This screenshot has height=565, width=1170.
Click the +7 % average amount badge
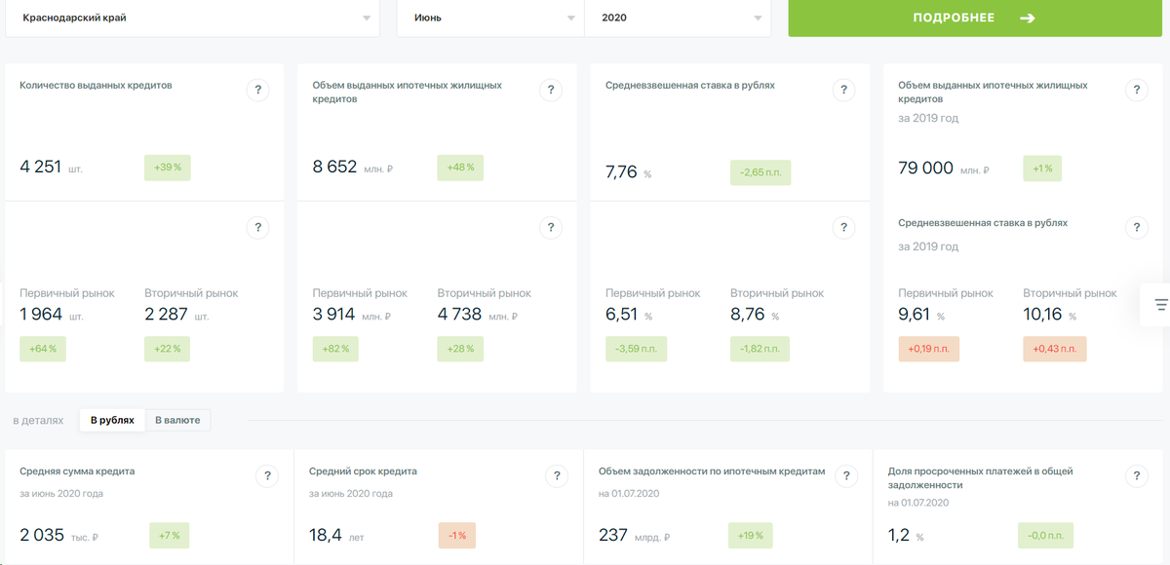coord(170,535)
